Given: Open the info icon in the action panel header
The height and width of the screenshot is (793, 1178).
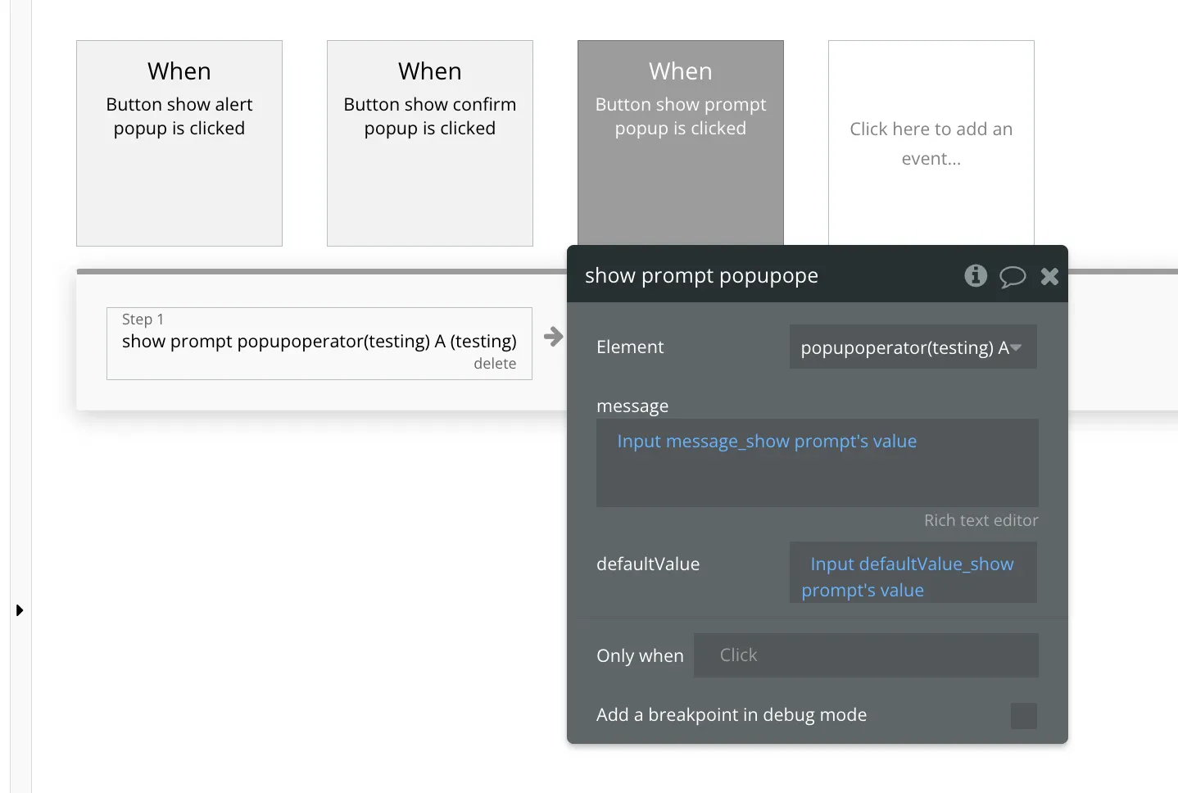Looking at the screenshot, I should 975,275.
